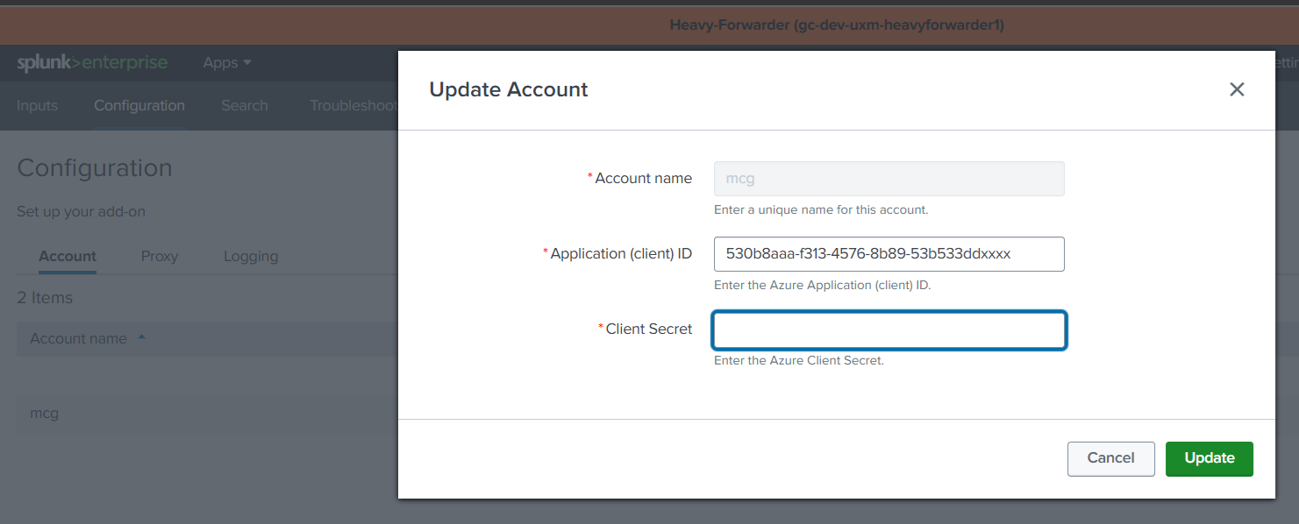
Task: Click the Heavy-Forwarder banner text
Action: (x=836, y=25)
